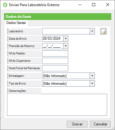Image resolution: width=115 pixels, height=130 pixels.
Task: Close the Enviar Para Laboratório Externo window
Action: 108,5
